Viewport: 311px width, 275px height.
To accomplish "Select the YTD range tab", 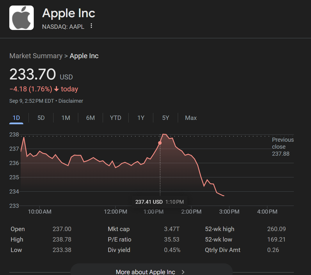I will [x=115, y=118].
